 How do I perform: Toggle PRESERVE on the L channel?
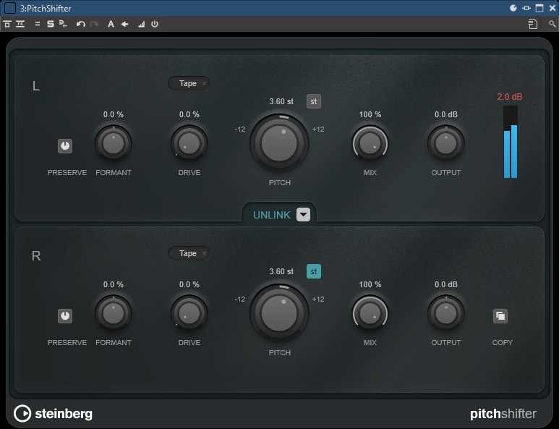[x=65, y=146]
